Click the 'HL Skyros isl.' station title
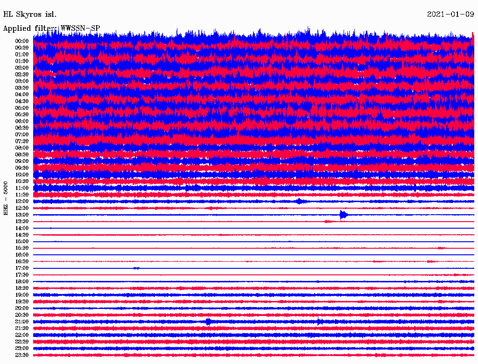 pyautogui.click(x=30, y=14)
